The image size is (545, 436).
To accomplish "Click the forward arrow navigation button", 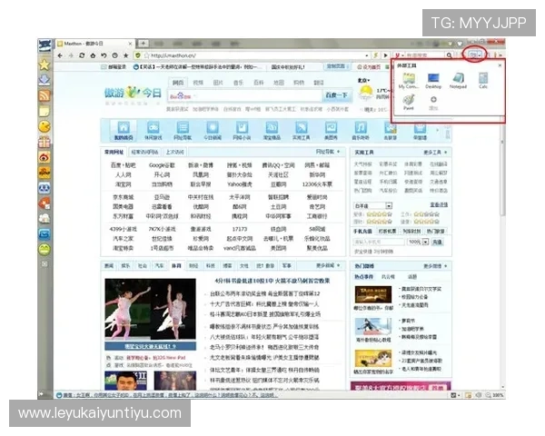I will coord(71,55).
